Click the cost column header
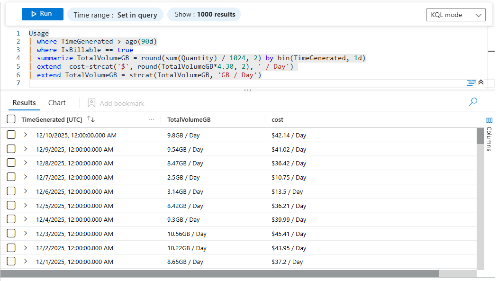This screenshot has width=498, height=281. pyautogui.click(x=278, y=120)
